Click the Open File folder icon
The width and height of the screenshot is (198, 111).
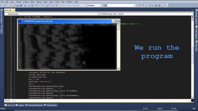14,6
